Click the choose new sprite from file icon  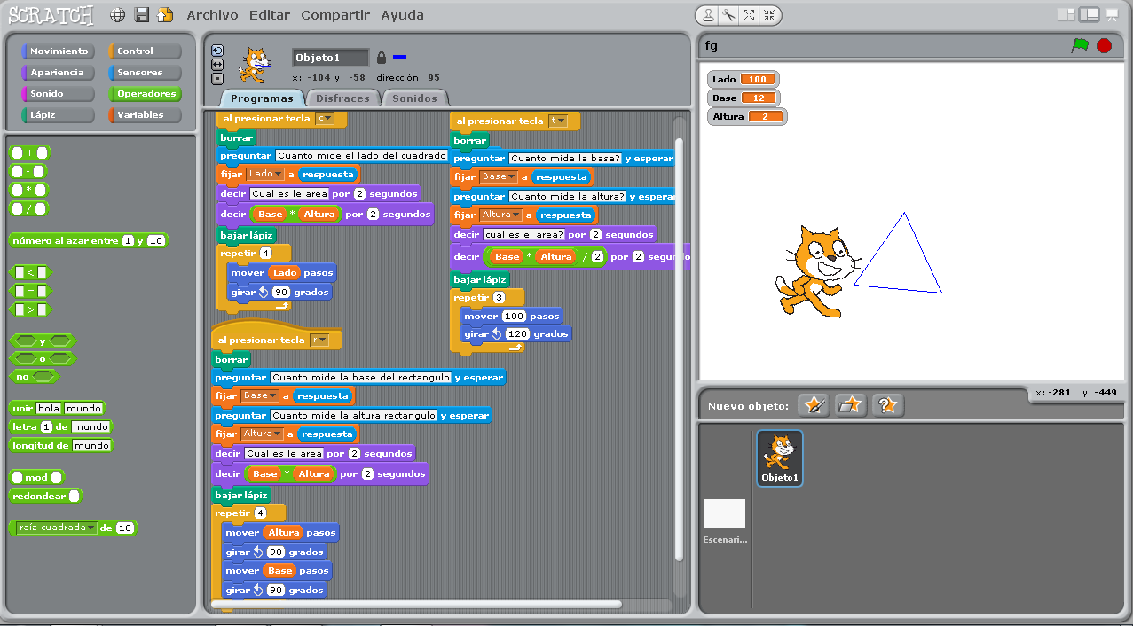pos(850,404)
